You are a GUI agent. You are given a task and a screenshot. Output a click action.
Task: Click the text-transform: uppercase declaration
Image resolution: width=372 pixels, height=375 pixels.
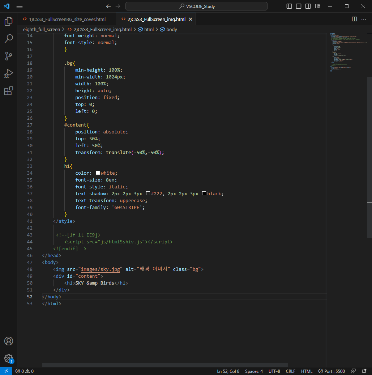tap(111, 200)
